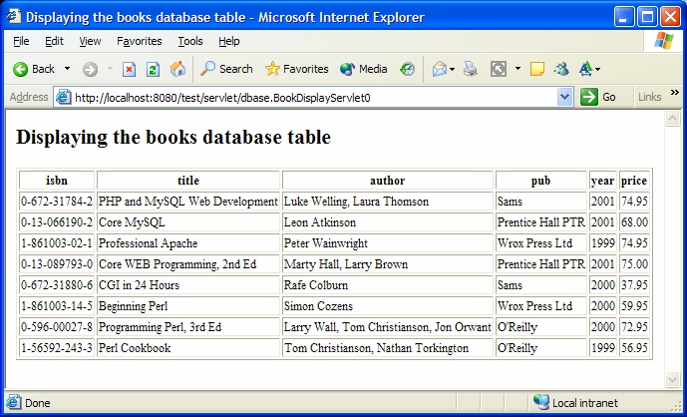Go to the Home page icon
The image size is (687, 417).
click(x=177, y=69)
